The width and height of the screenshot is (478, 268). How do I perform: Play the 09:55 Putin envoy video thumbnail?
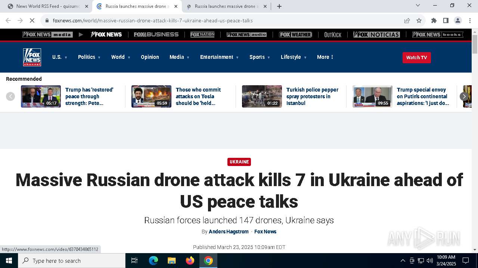click(x=372, y=96)
